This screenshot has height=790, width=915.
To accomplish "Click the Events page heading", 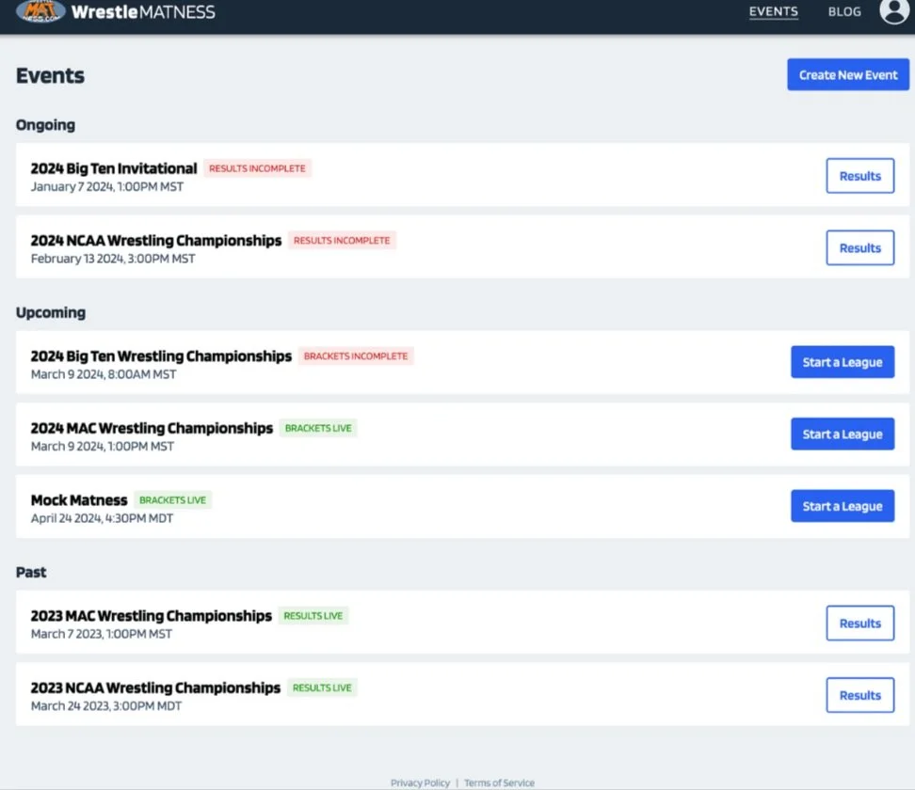I will (x=50, y=76).
